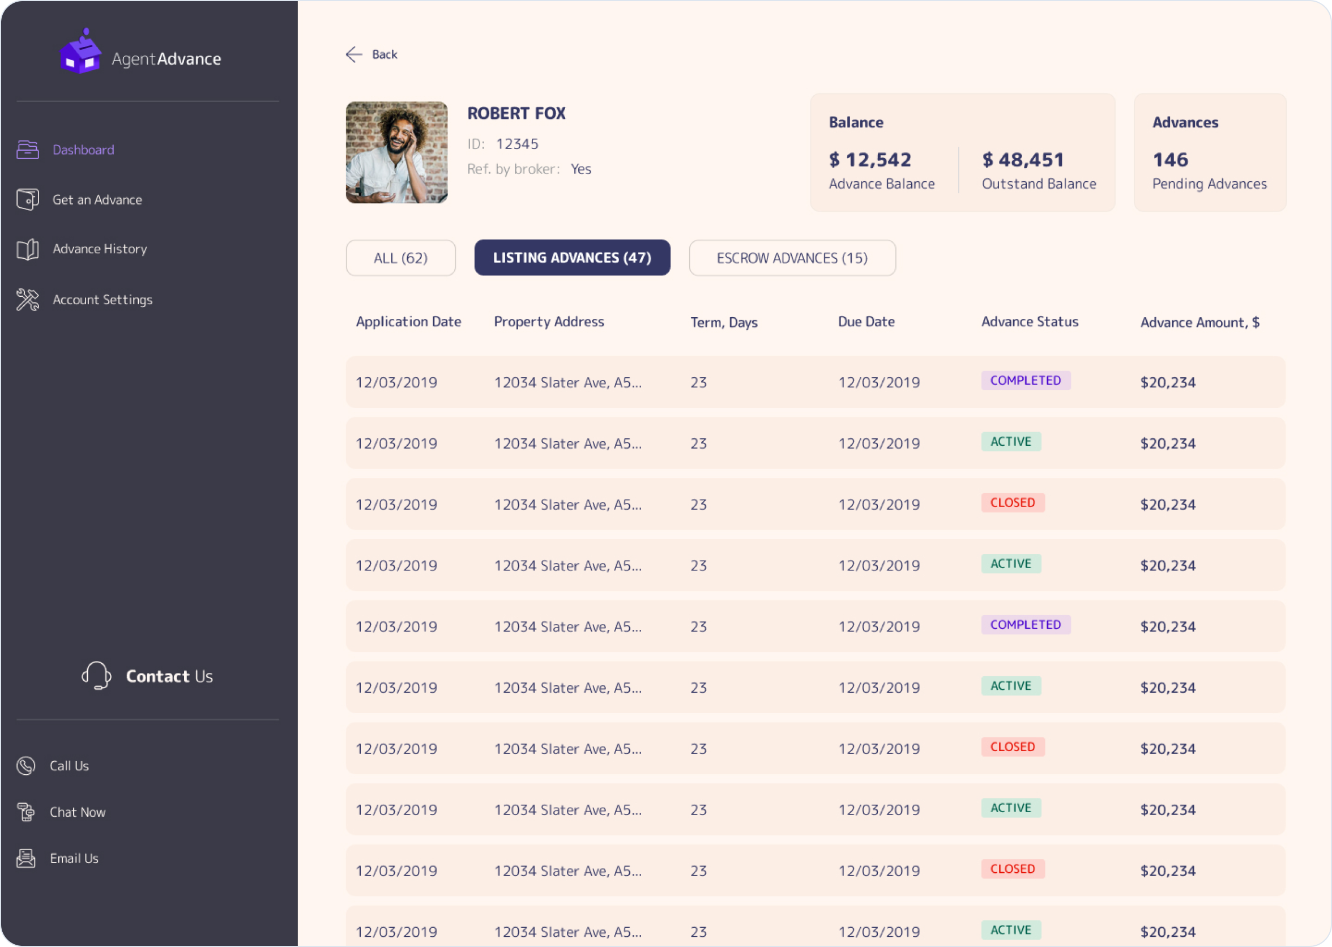
Task: Click the first COMPLETED status badge
Action: 1026,381
